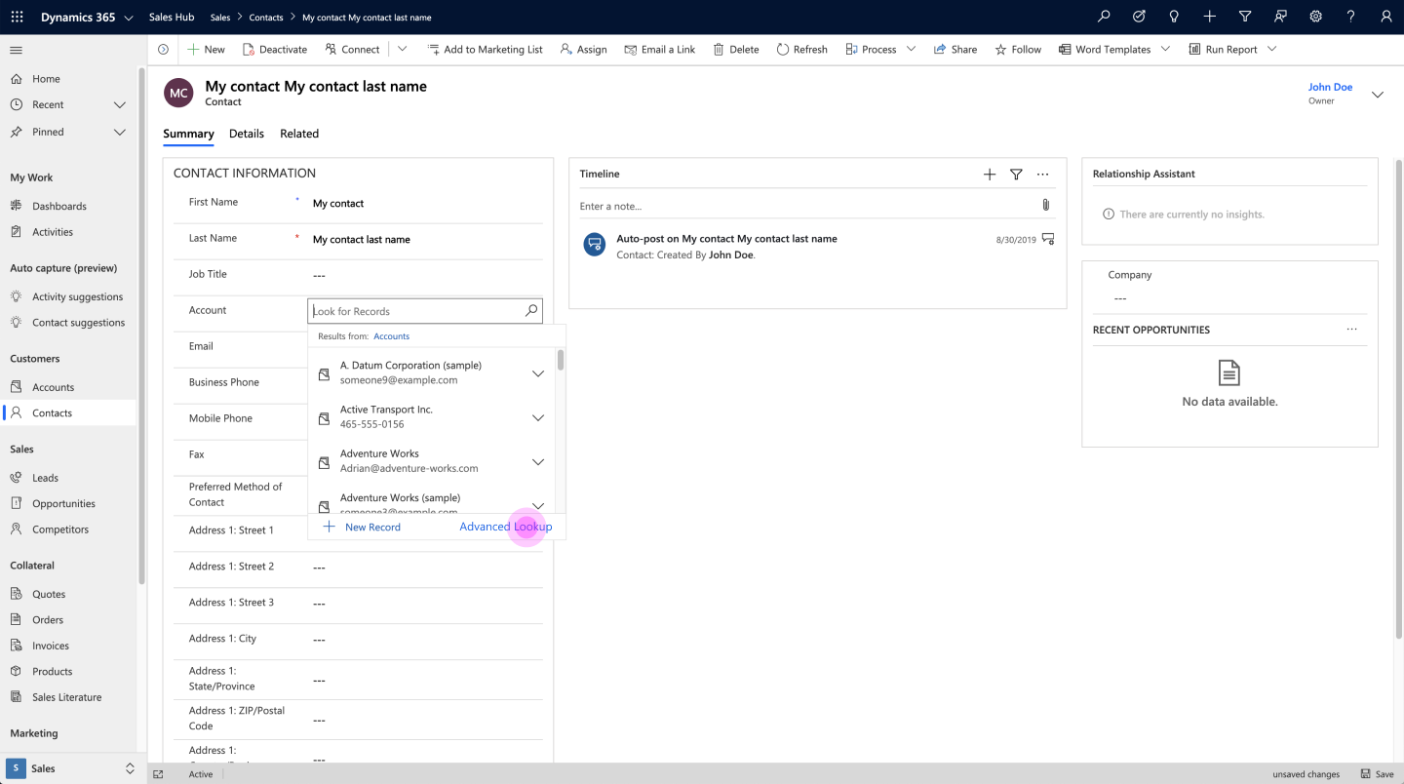This screenshot has width=1404, height=784.
Task: Click the Delete trash command
Action: click(x=736, y=49)
